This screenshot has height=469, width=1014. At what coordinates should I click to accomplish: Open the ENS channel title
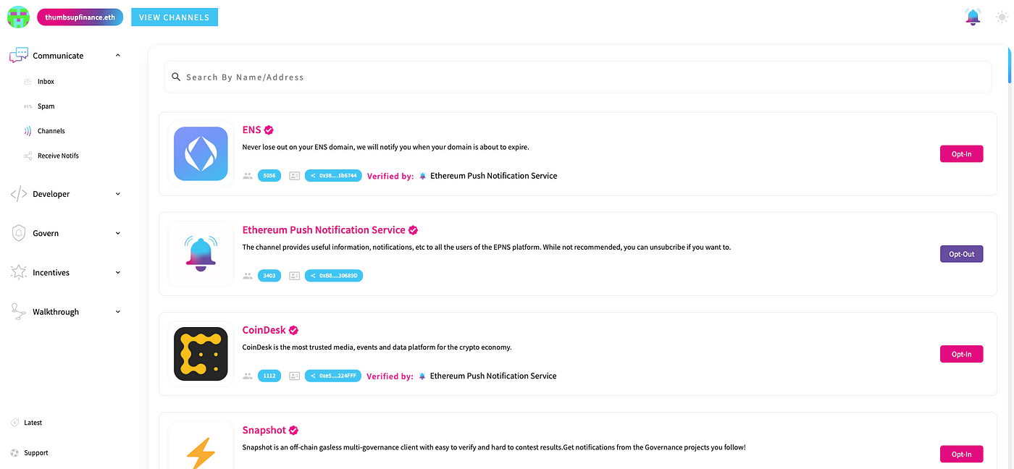click(x=251, y=130)
